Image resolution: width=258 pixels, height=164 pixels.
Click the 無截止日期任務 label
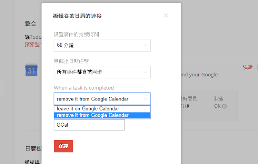pyautogui.click(x=71, y=61)
